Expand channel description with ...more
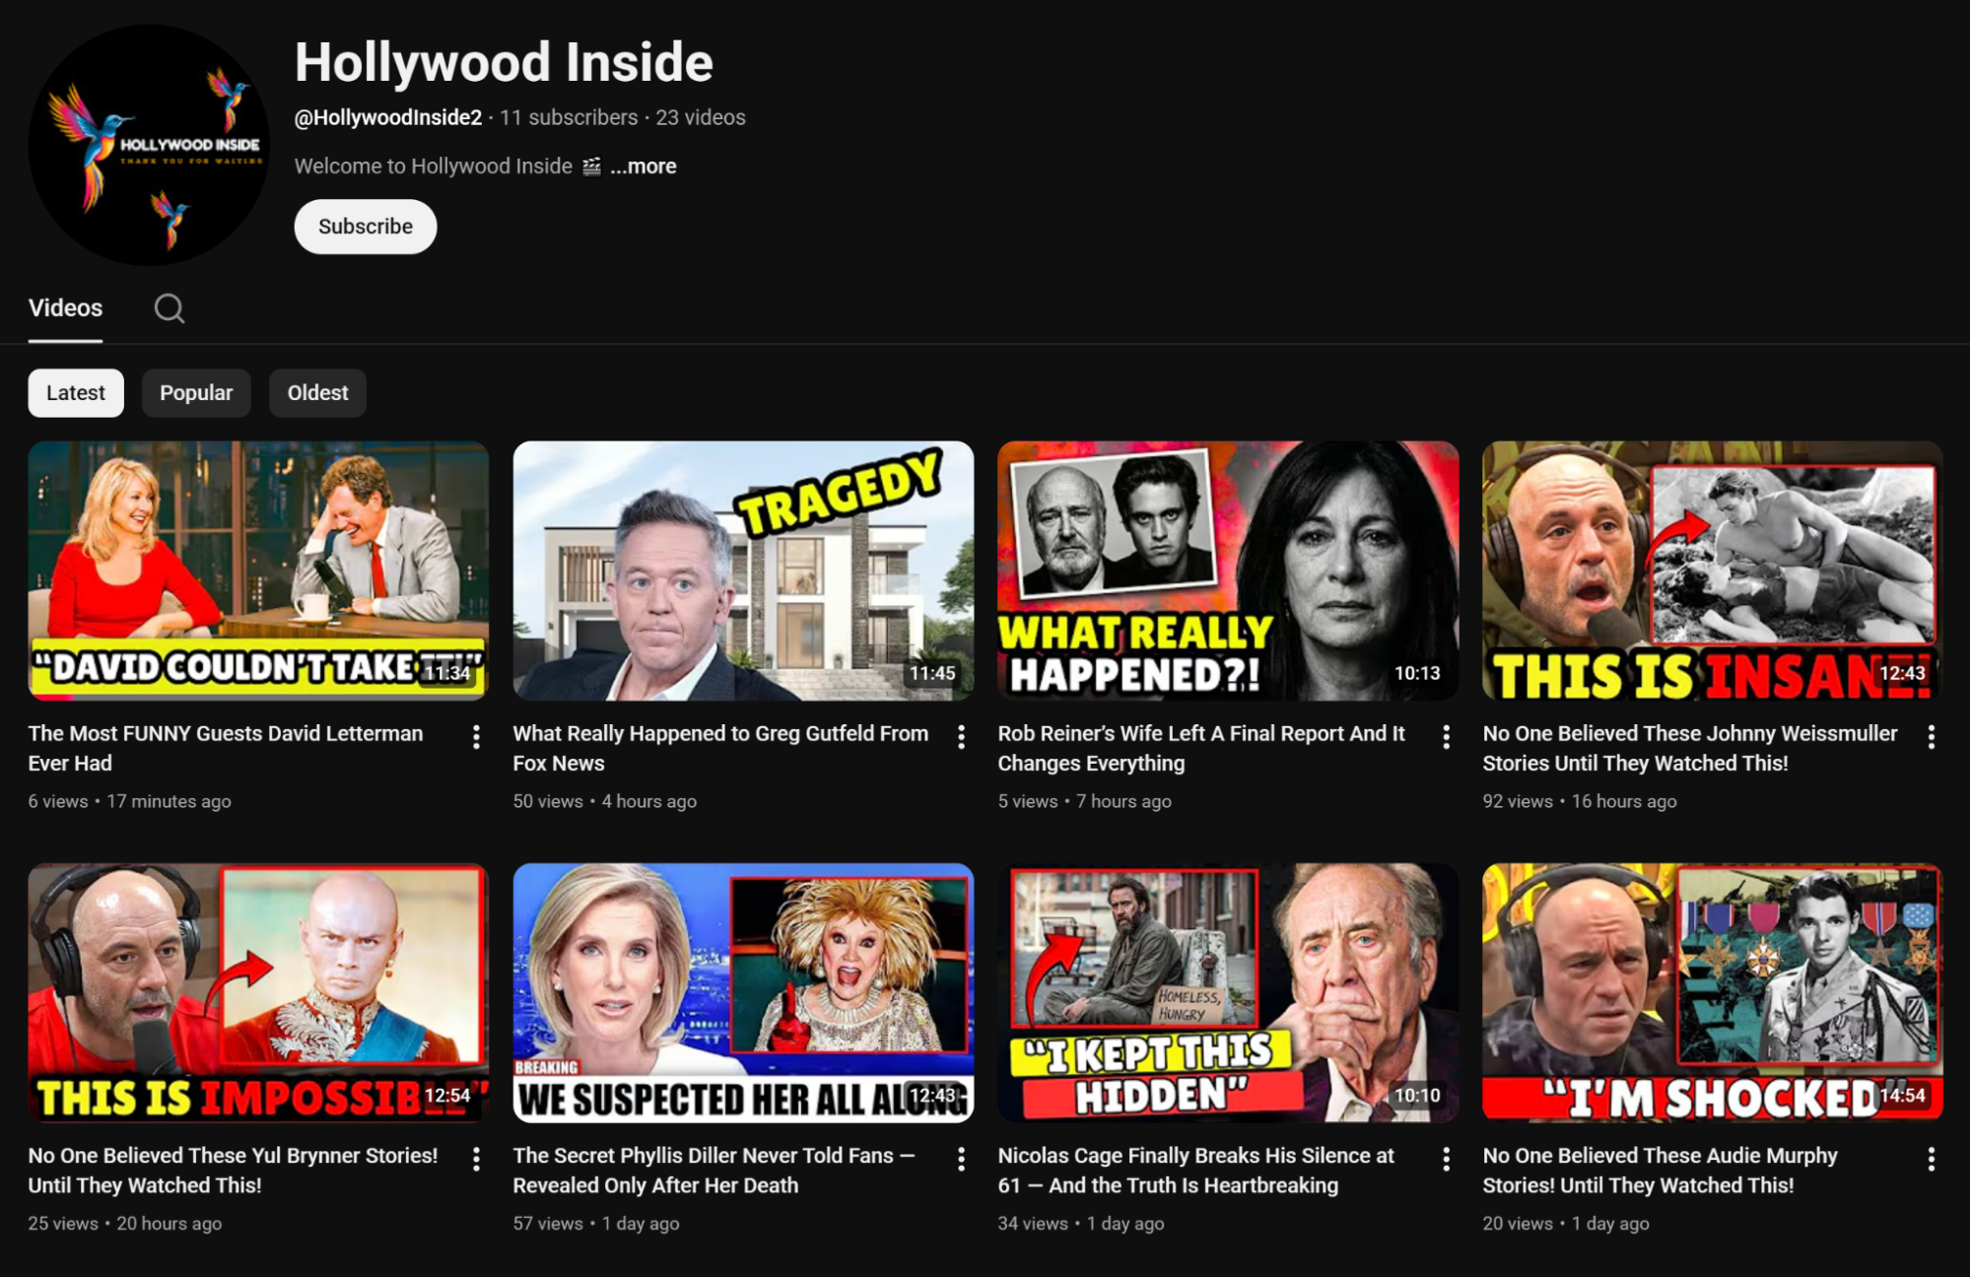 tap(643, 167)
